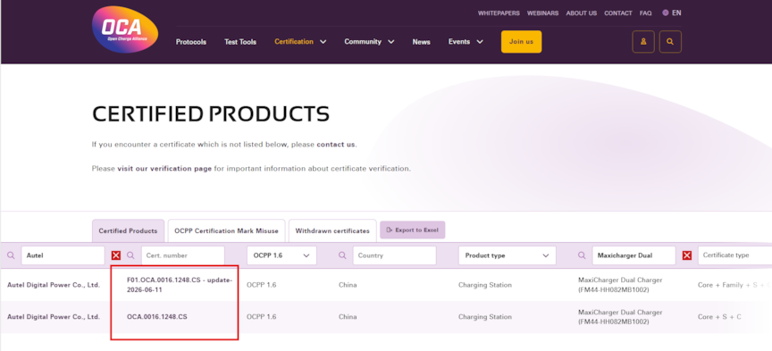Switch to Withdrawn certificates tab

coord(332,231)
